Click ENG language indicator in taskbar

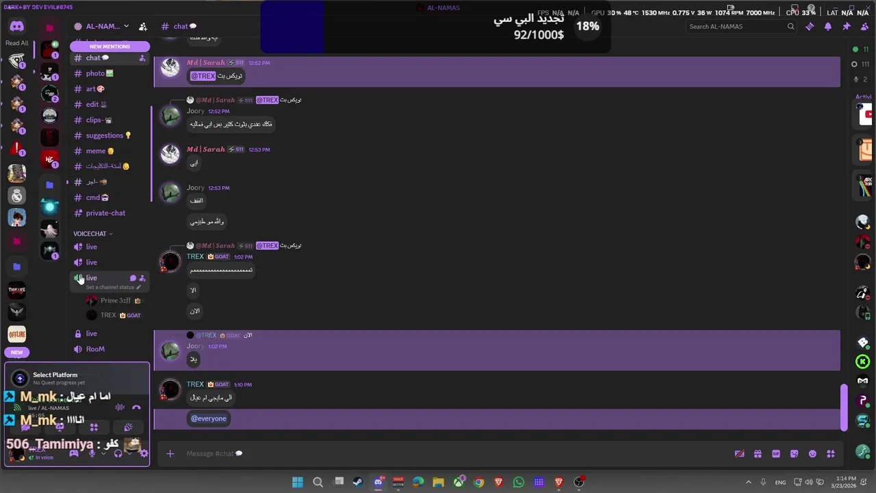coord(780,482)
